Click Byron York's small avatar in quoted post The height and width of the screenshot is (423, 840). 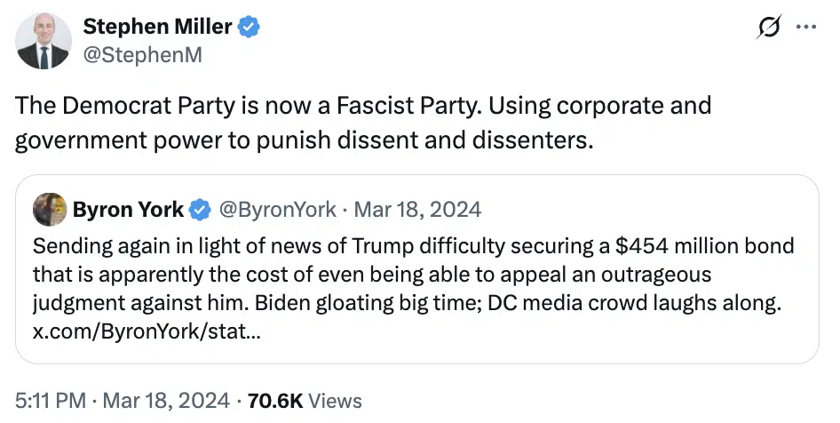coord(50,210)
